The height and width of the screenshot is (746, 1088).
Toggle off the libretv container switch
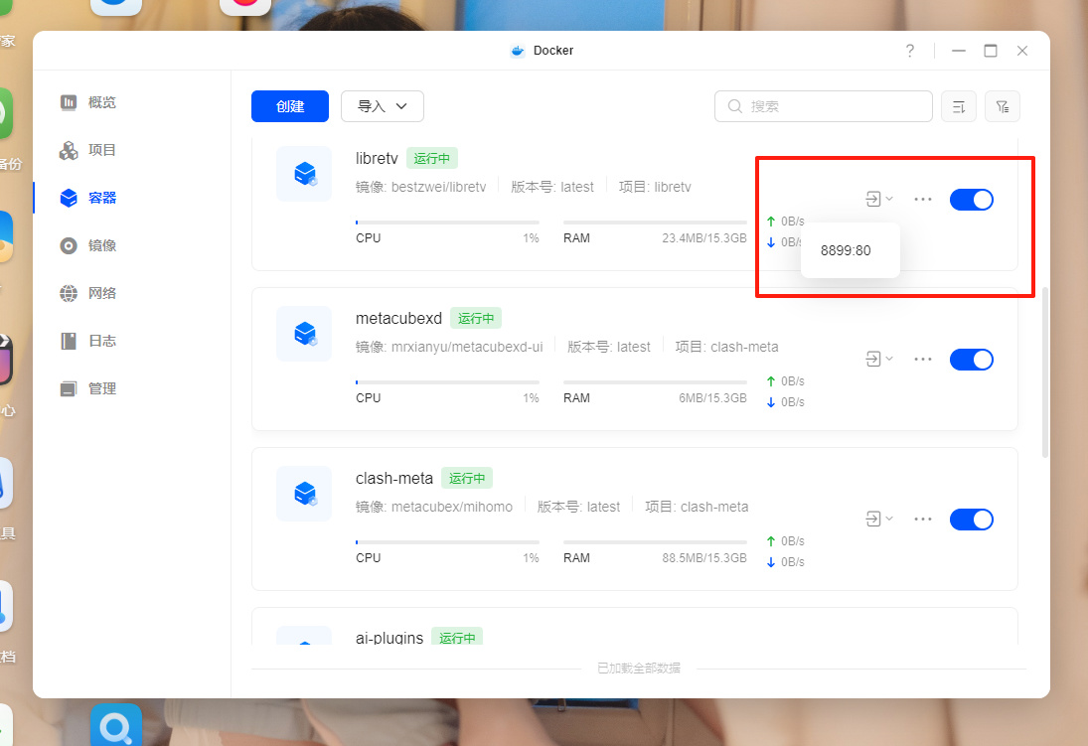(x=972, y=199)
